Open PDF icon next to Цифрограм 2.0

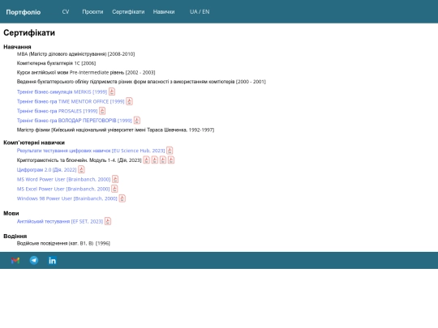81,169
